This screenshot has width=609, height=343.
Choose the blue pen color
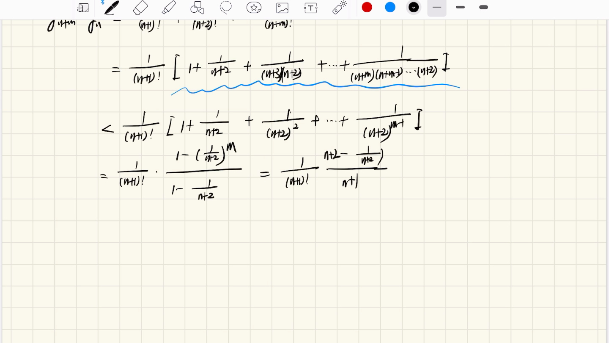pos(390,7)
